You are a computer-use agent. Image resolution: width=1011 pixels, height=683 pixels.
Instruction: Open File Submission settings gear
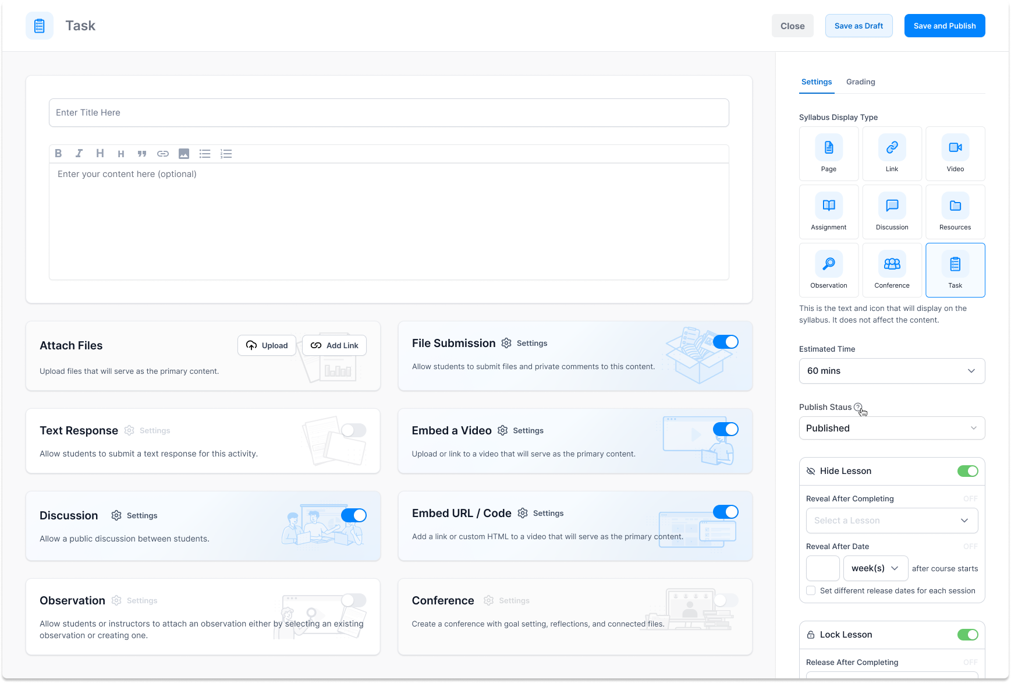pos(506,344)
